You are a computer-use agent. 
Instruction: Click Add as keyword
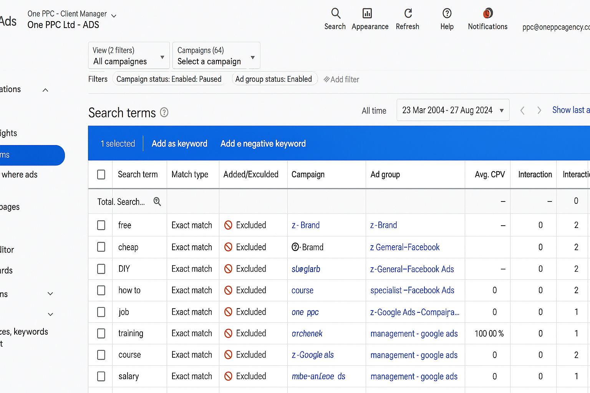click(x=179, y=144)
